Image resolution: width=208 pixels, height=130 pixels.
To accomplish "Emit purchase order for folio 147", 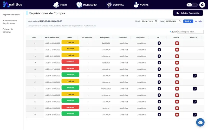I will [195, 89].
